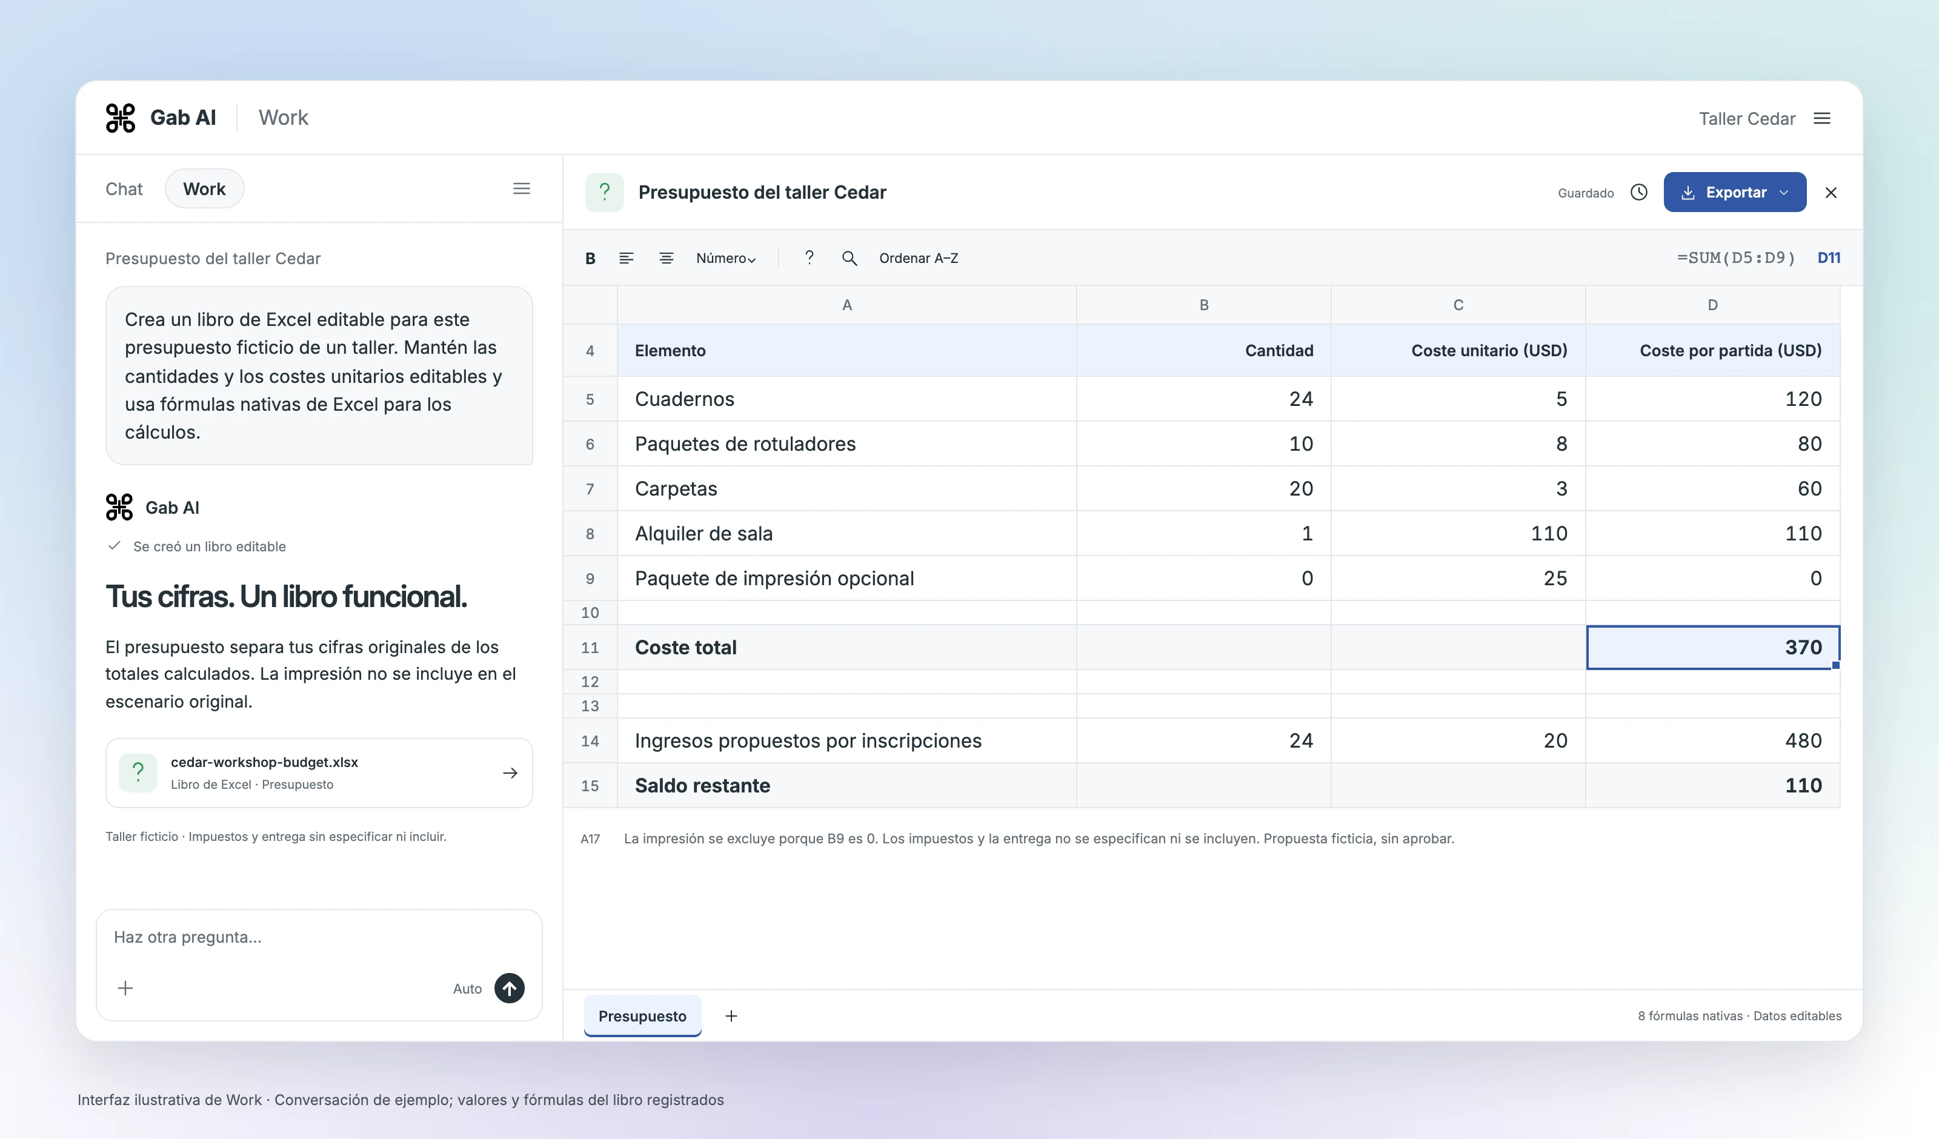The width and height of the screenshot is (1939, 1139).
Task: Click the formula bar showing =SUM(D5:D9)
Action: 1736,258
